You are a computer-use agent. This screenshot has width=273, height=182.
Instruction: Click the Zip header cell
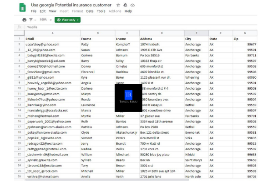point(245,39)
